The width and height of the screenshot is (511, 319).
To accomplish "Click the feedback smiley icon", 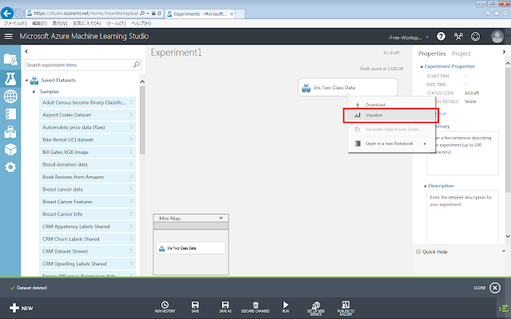I will point(476,37).
